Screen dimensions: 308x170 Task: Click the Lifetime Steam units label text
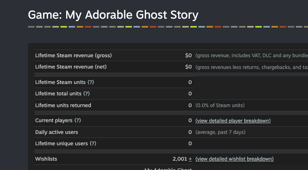[60, 82]
